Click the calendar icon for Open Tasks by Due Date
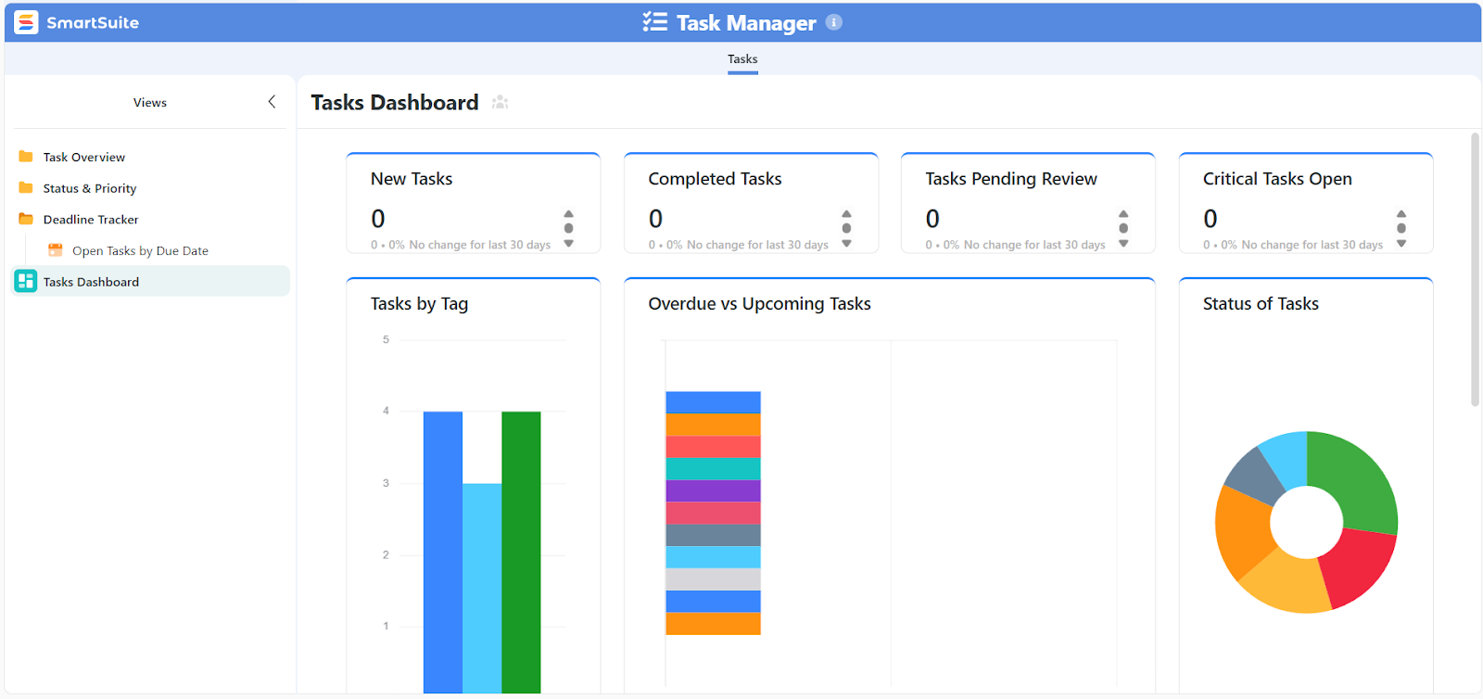The image size is (1483, 699). pos(56,250)
